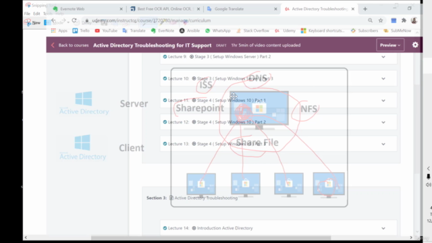Open the Ansible bookmark
Screen dimensions: 432x243
point(190,30)
